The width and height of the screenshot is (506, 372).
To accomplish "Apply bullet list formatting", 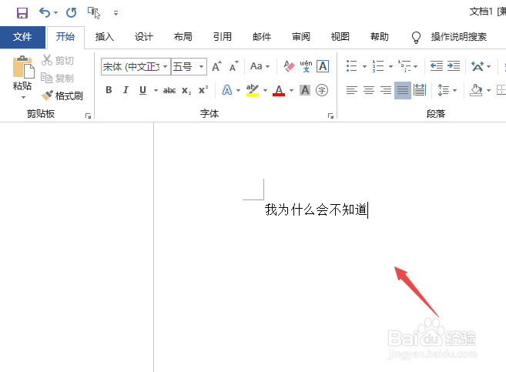I will pos(352,66).
